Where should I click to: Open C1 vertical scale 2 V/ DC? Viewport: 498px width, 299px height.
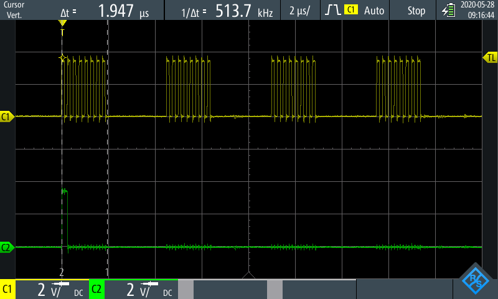52,289
